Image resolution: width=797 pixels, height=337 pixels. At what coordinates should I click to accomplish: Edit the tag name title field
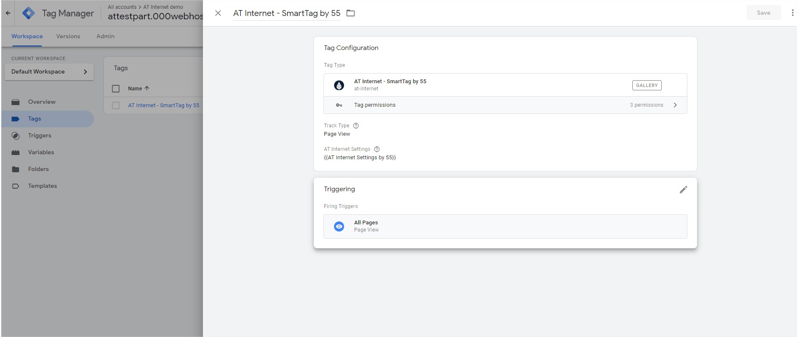tap(287, 13)
